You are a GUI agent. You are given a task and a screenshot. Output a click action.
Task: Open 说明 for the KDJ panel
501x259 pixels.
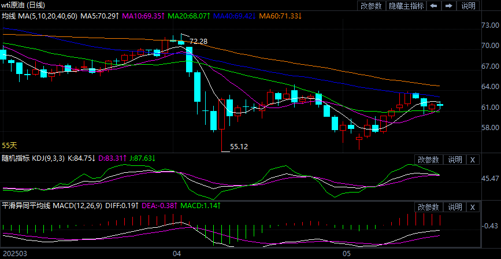coord(455,160)
